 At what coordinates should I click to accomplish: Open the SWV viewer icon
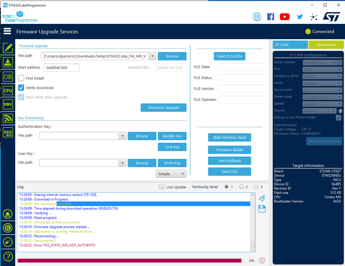(8, 104)
